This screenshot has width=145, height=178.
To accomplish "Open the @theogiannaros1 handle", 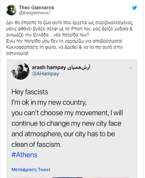I will click(35, 13).
